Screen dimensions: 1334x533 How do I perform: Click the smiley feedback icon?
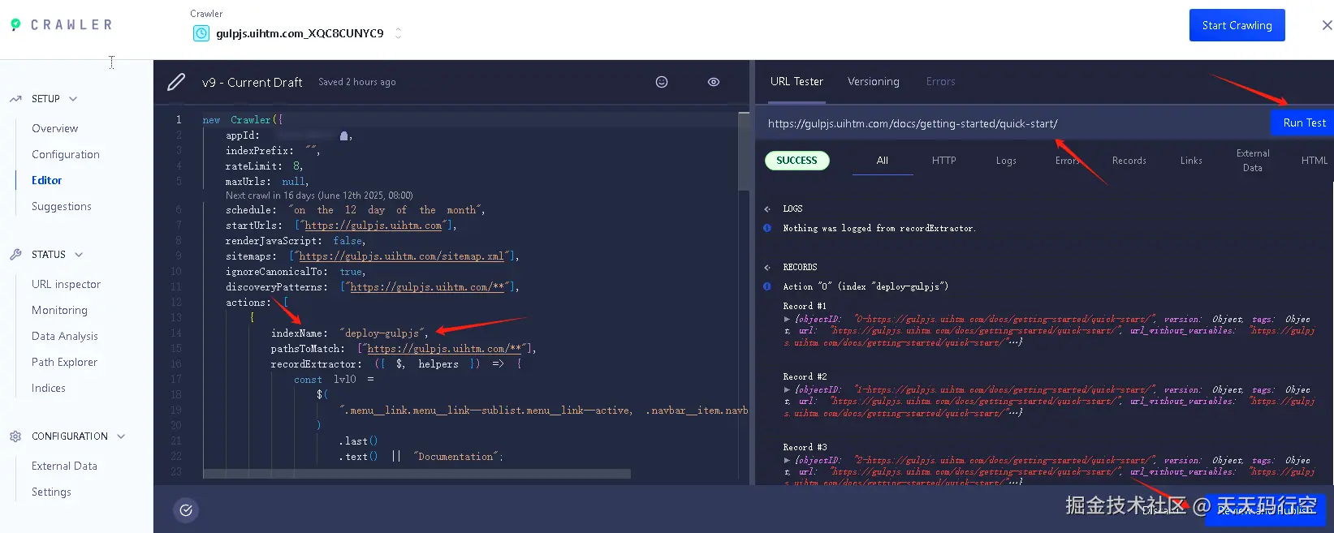click(662, 82)
